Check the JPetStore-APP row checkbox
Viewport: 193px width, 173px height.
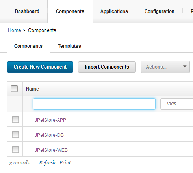tap(15, 119)
